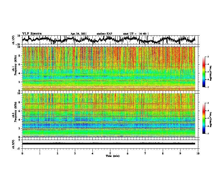Click the ch.1 voltage waveform trace panel
The width and height of the screenshot is (223, 172).
[111, 40]
